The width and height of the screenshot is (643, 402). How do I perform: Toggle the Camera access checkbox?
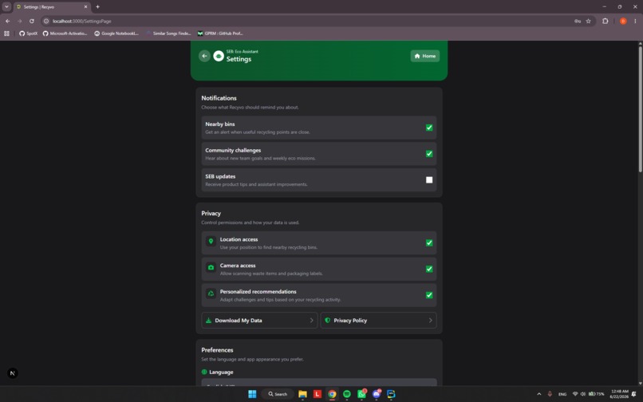(x=429, y=269)
